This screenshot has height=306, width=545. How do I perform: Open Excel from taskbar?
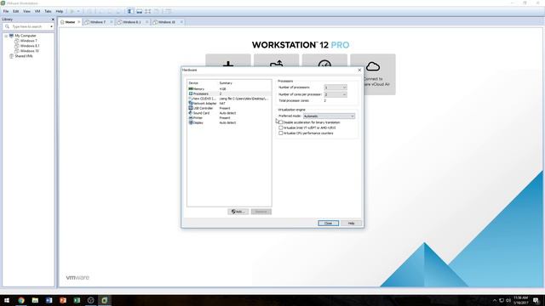pyautogui.click(x=77, y=300)
